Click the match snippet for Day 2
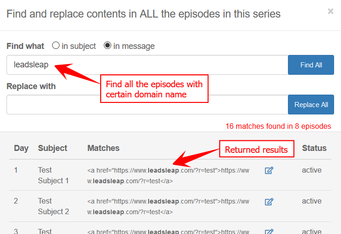The width and height of the screenshot is (341, 234). point(168,207)
